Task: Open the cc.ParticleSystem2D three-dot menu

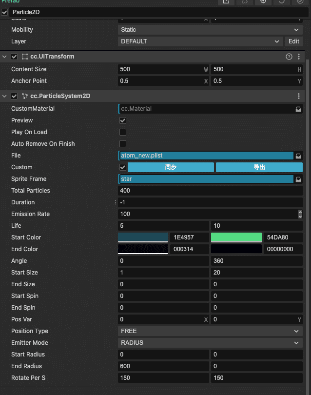Action: point(299,96)
